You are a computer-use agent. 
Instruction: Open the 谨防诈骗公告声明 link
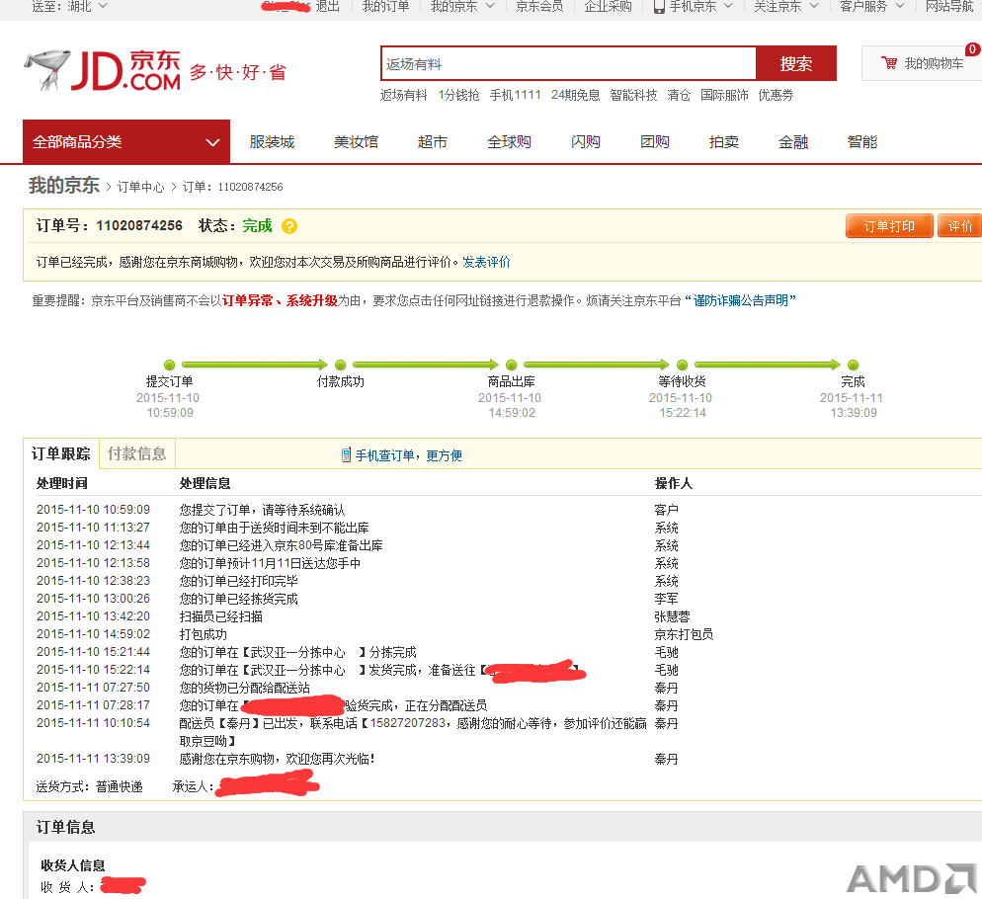click(740, 300)
